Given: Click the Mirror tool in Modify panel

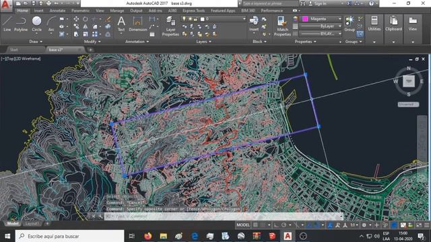Looking at the screenshot, I should click(86, 27).
